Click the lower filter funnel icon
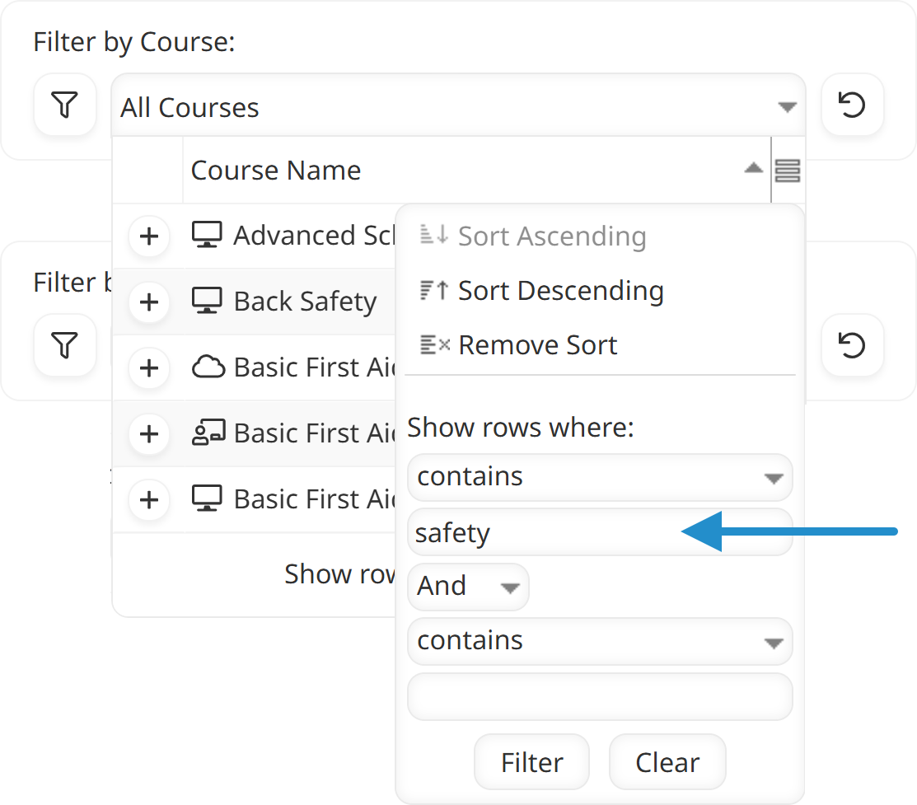 pyautogui.click(x=64, y=345)
